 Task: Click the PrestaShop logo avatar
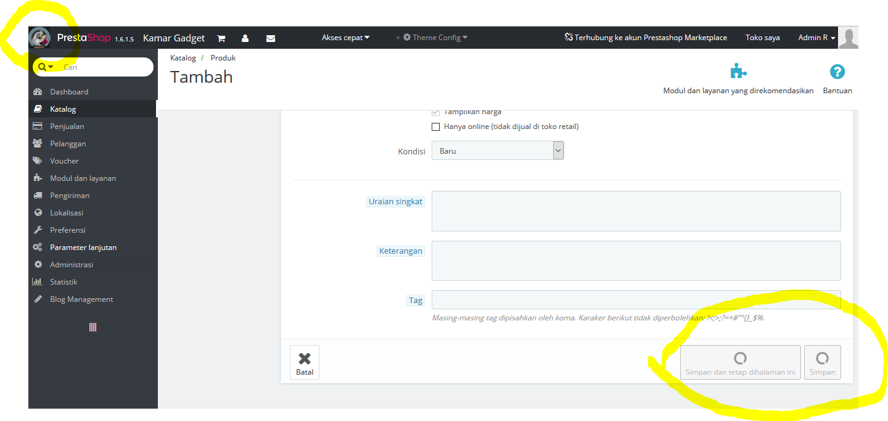(39, 38)
